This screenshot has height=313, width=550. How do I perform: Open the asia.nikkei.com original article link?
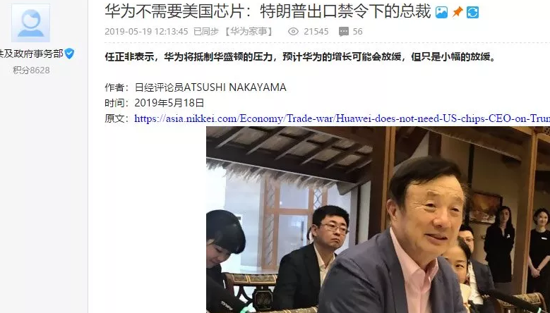pyautogui.click(x=342, y=118)
